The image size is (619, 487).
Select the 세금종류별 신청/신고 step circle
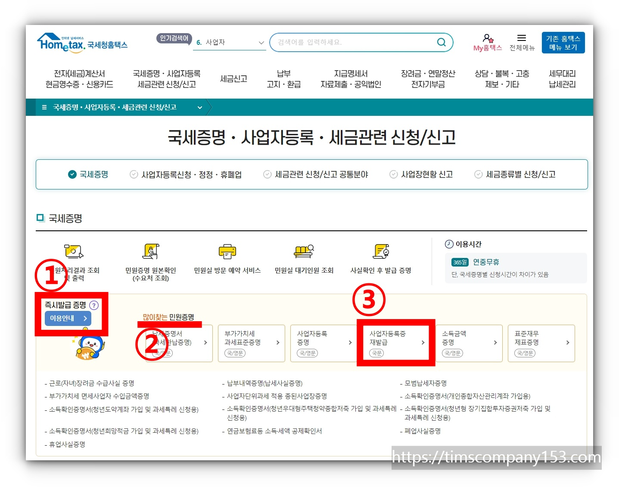478,174
